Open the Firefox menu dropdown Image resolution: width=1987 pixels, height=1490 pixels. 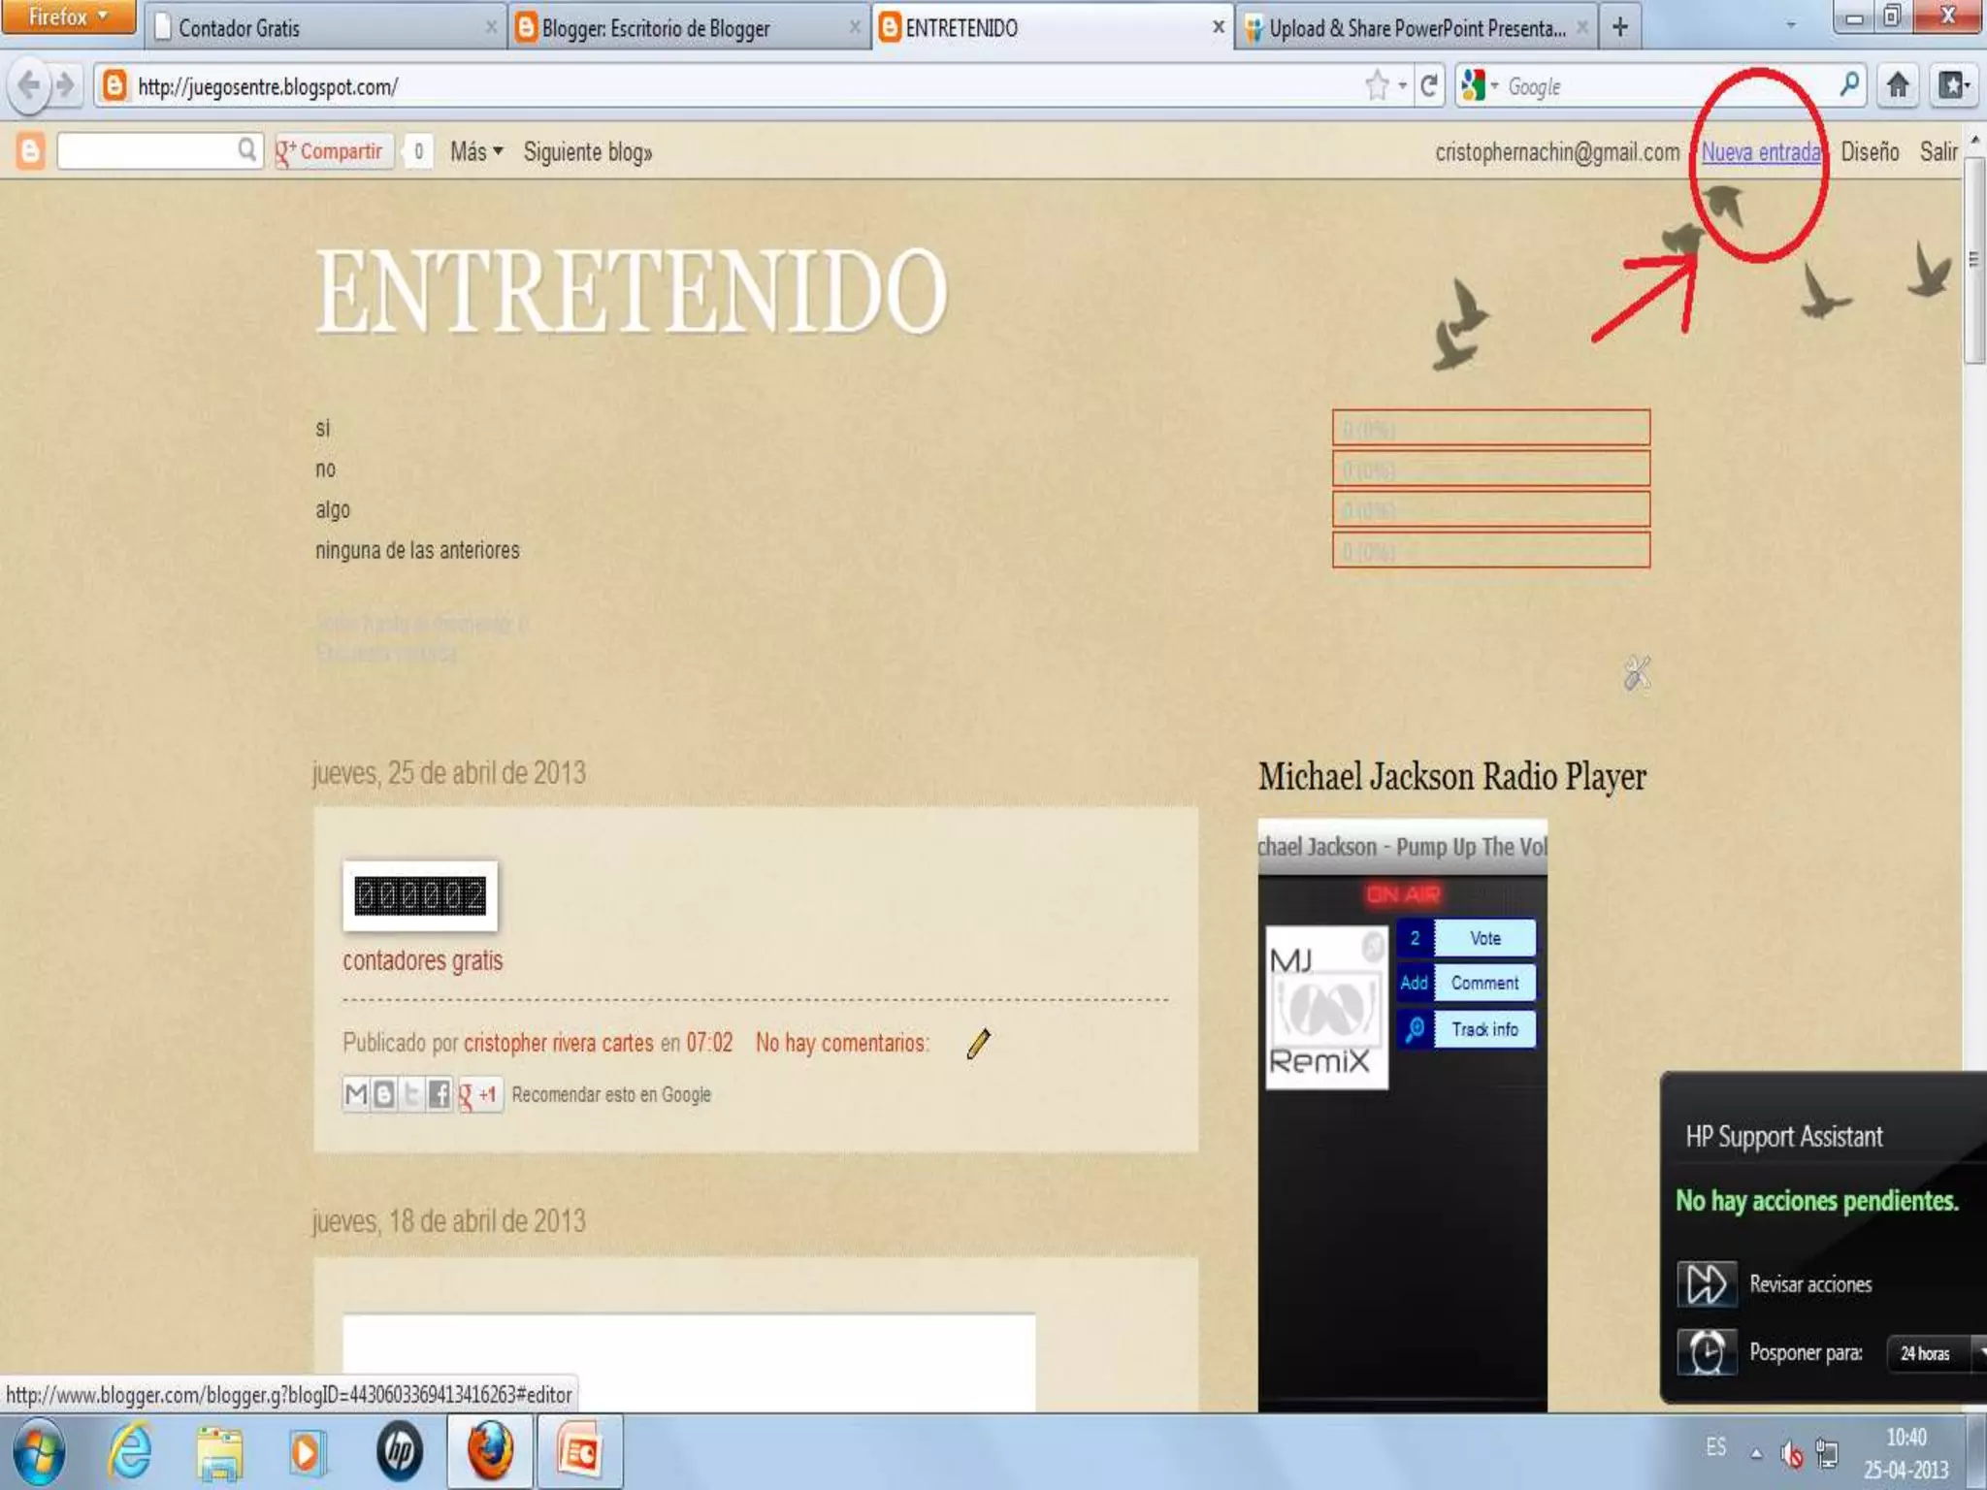[x=67, y=17]
